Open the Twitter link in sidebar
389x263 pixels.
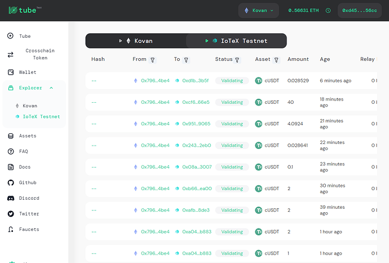pyautogui.click(x=29, y=214)
